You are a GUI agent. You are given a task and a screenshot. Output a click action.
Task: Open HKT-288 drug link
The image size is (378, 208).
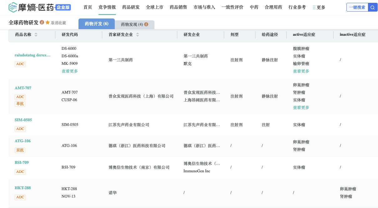click(23, 188)
